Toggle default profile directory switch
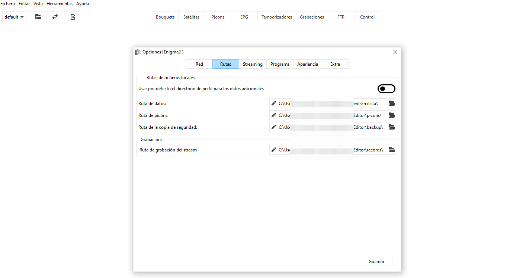This screenshot has width=526, height=278. point(386,89)
